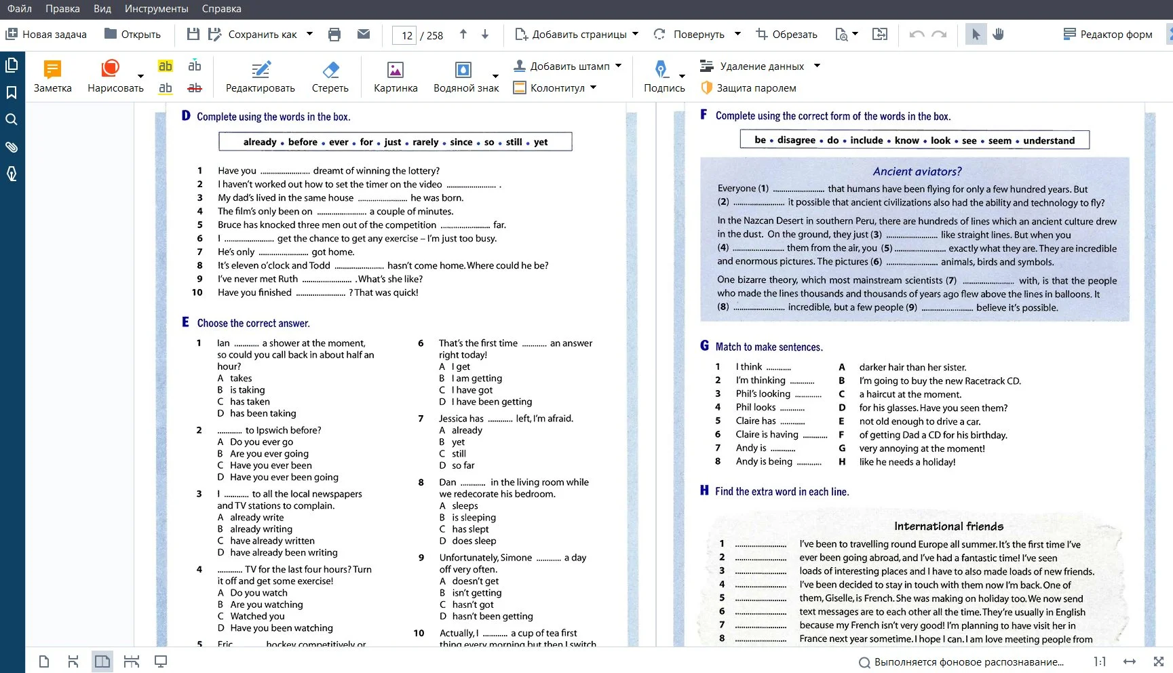Click Обрезать (crop) tool
The height and width of the screenshot is (673, 1173).
pyautogui.click(x=787, y=34)
